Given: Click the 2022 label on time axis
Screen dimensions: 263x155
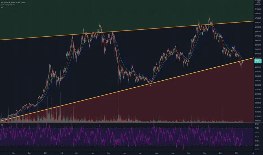Looking at the screenshot, I should pyautogui.click(x=237, y=153).
